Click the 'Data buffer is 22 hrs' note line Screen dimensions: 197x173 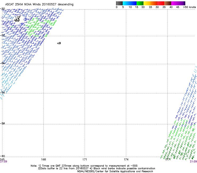coord(96,168)
